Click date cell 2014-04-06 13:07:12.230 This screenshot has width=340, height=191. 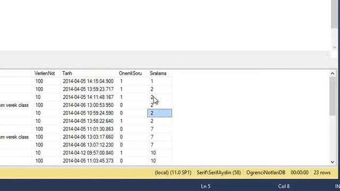pos(88,145)
